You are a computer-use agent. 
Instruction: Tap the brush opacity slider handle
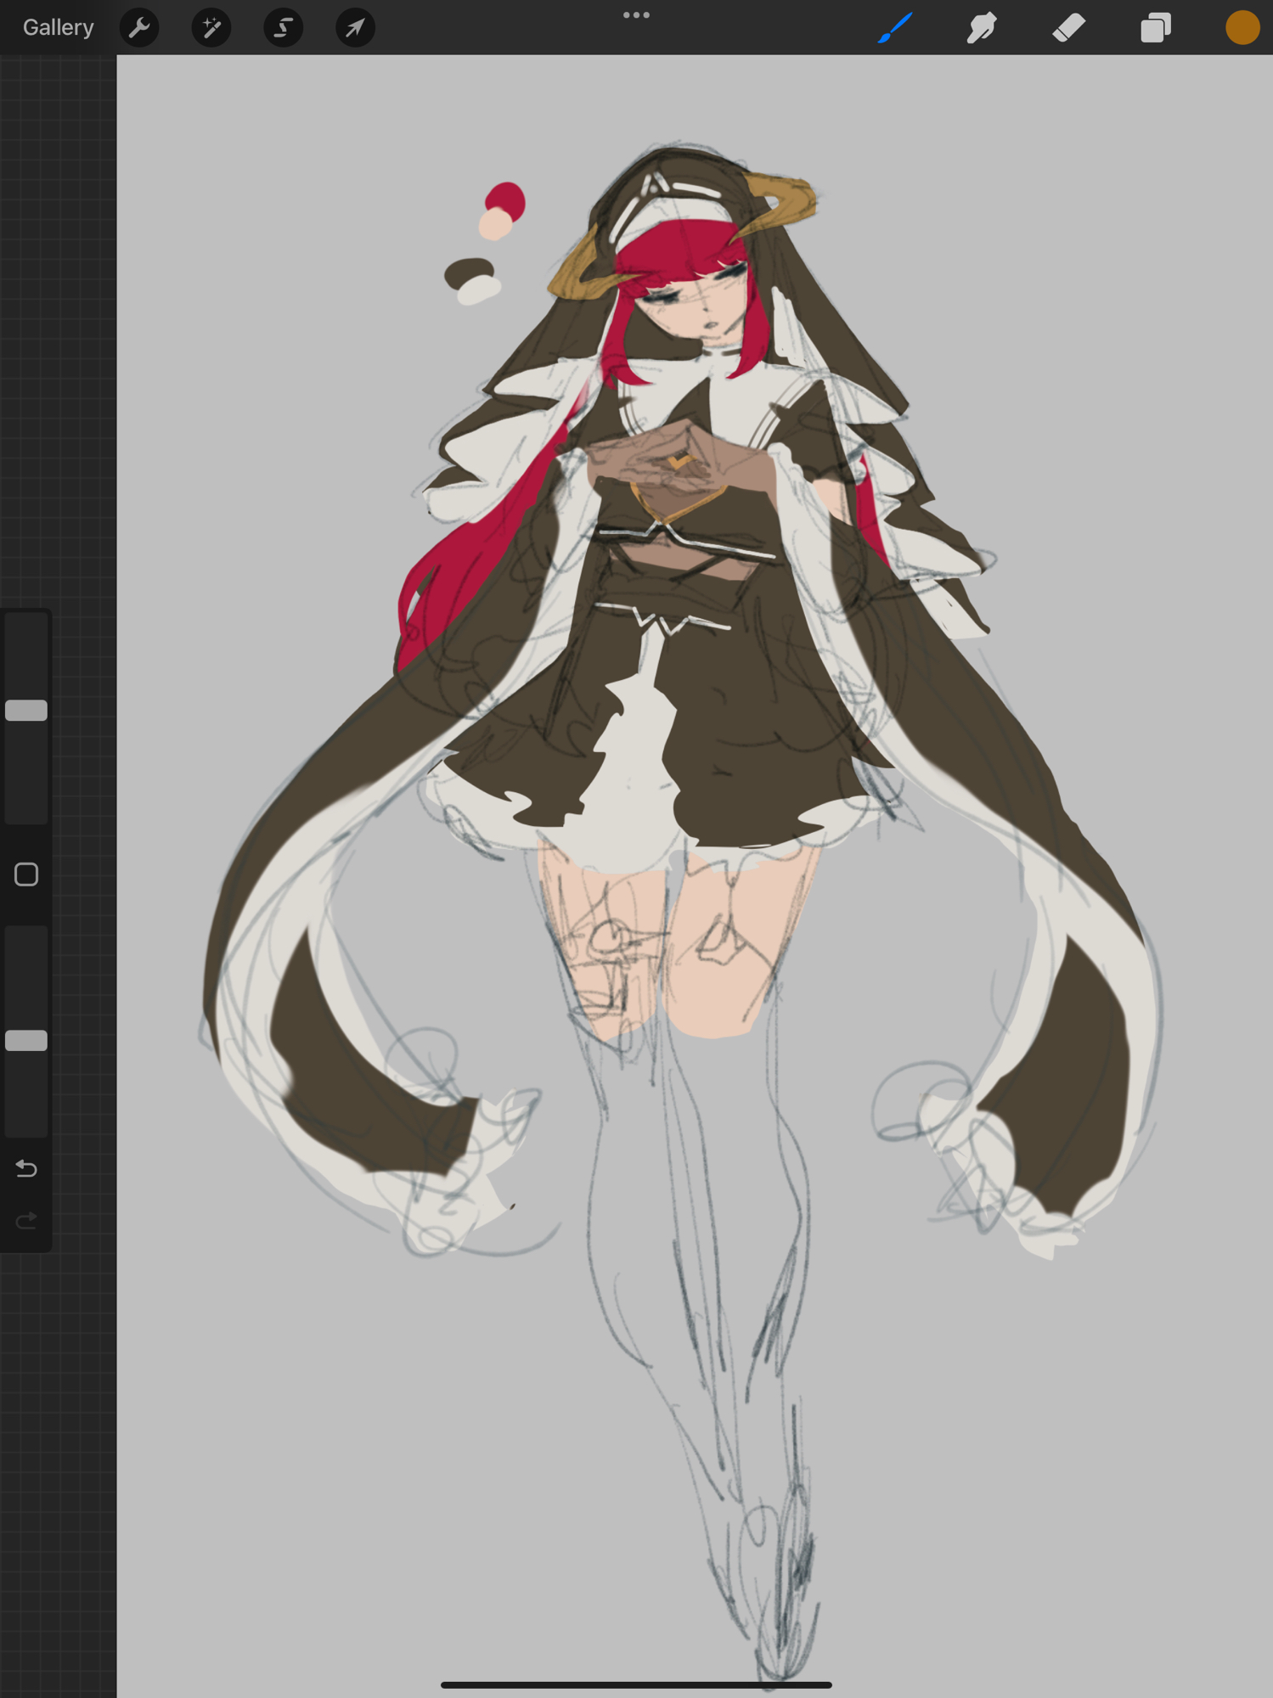pyautogui.click(x=26, y=1041)
